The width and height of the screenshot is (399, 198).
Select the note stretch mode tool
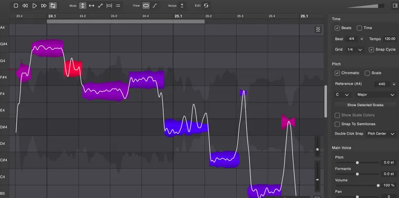point(109,6)
